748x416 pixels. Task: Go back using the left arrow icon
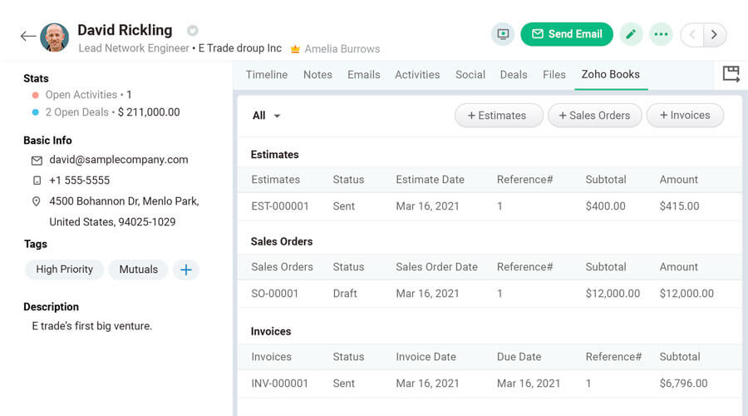tap(28, 36)
